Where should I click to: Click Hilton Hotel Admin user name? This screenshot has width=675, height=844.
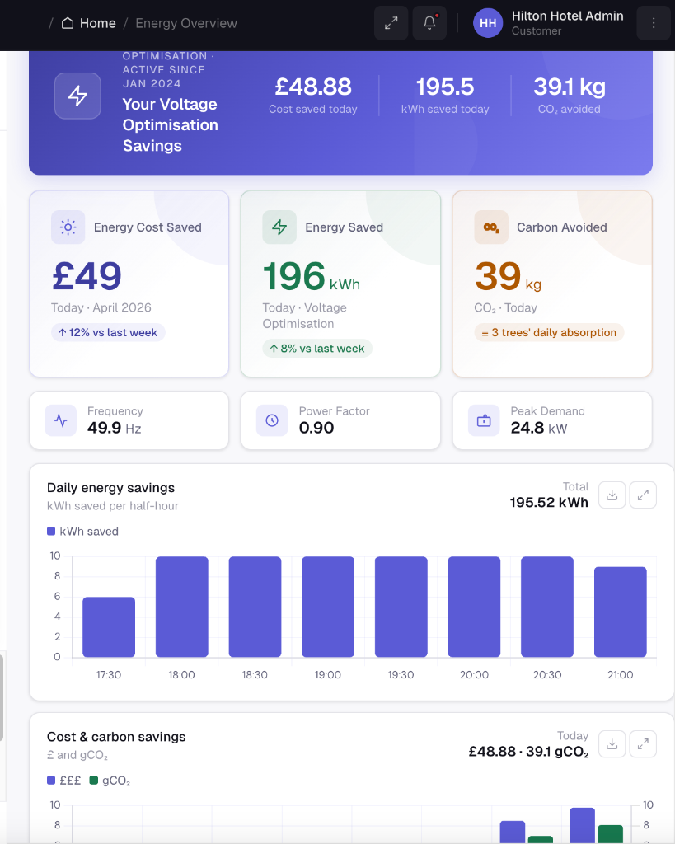(567, 16)
